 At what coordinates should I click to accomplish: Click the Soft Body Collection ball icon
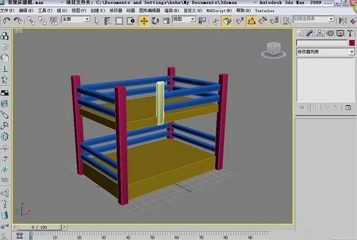click(x=5, y=58)
